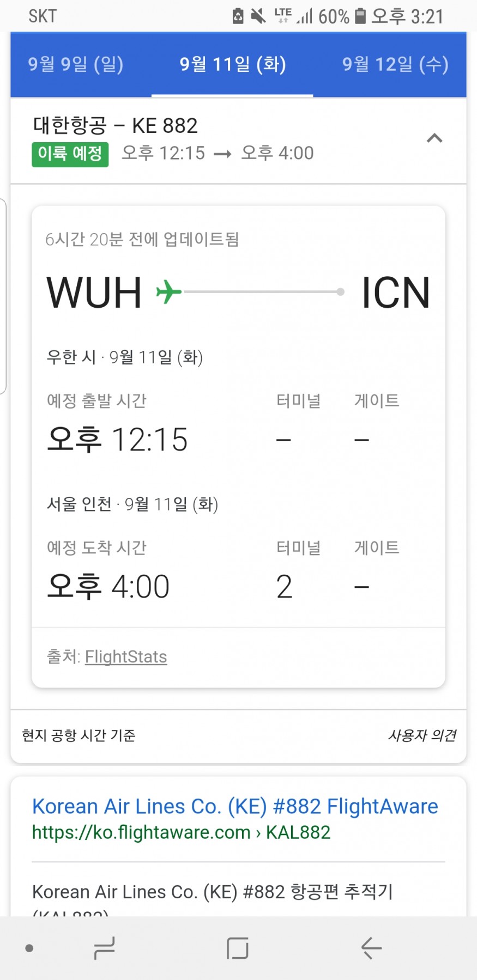The image size is (477, 980).
Task: Tap the green airplane icon beside WUH
Action: tap(168, 291)
